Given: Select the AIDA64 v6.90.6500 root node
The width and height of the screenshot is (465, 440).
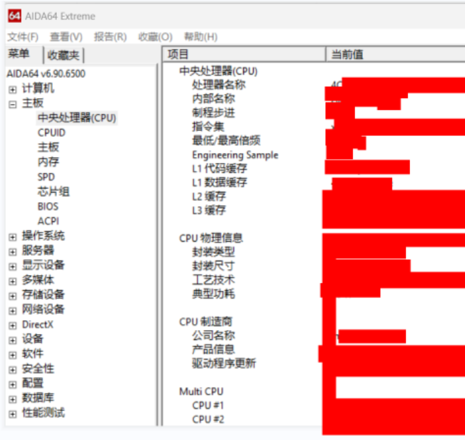Looking at the screenshot, I should click(x=46, y=73).
